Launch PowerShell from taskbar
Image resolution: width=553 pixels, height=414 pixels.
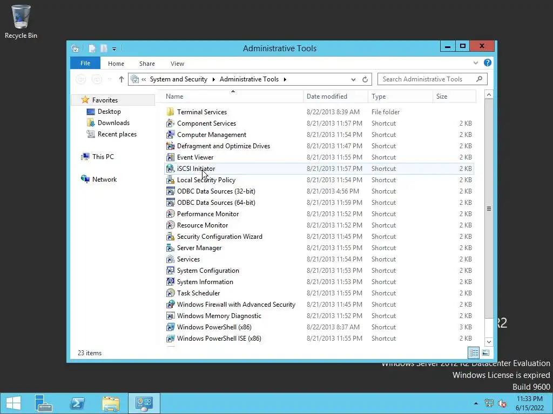click(x=77, y=403)
